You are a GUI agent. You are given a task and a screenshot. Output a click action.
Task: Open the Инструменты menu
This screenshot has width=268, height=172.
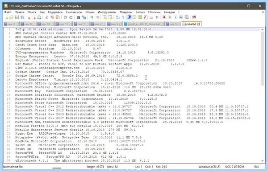[107, 12]
